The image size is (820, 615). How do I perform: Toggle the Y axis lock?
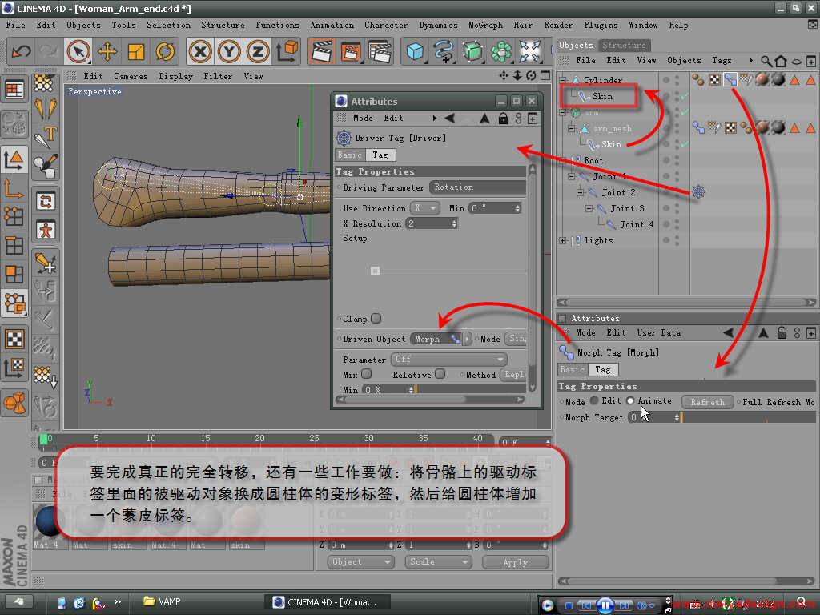(x=229, y=52)
